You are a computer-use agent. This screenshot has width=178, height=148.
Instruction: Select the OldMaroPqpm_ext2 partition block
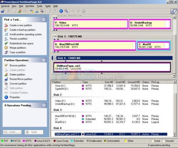tap(112, 67)
